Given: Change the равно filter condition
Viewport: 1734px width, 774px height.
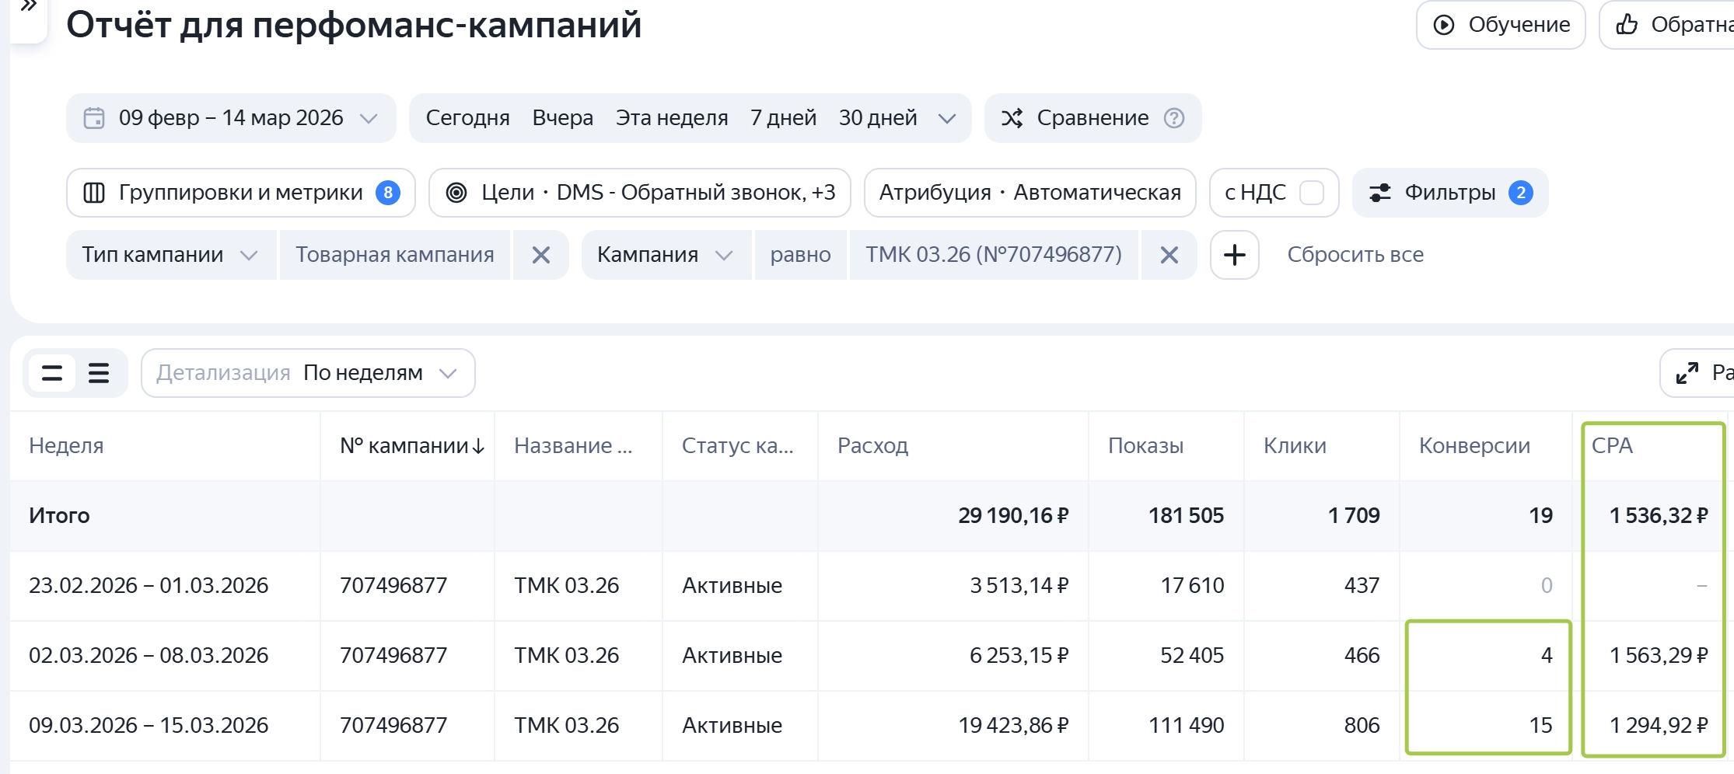Looking at the screenshot, I should click(800, 255).
